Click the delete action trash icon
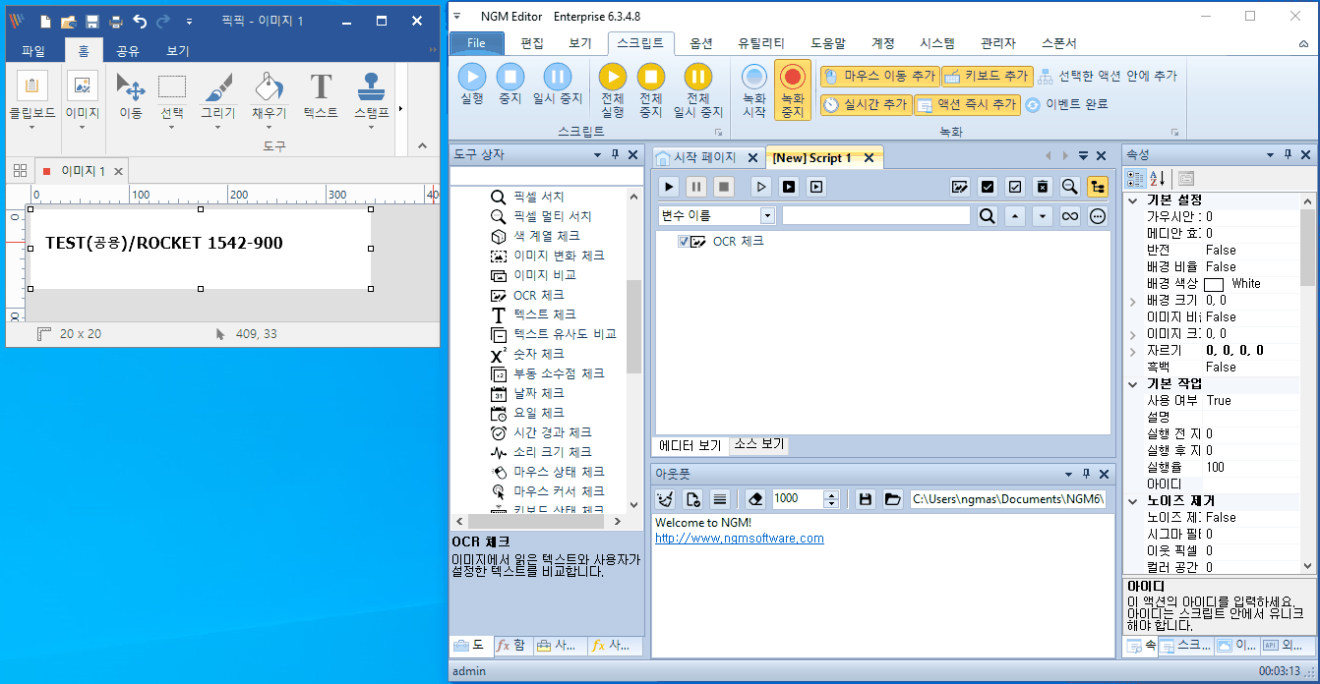The image size is (1320, 684). (x=1043, y=186)
